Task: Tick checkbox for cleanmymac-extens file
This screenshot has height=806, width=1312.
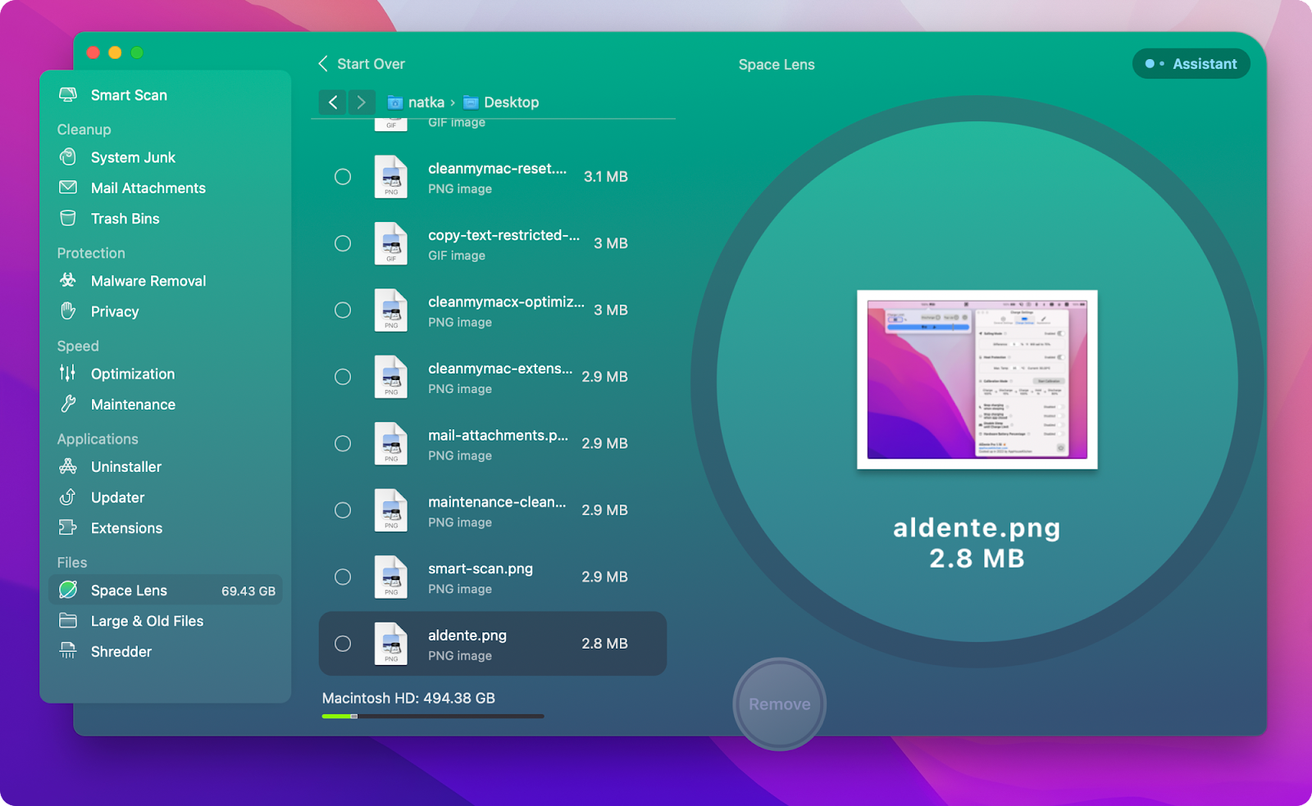Action: 343,377
